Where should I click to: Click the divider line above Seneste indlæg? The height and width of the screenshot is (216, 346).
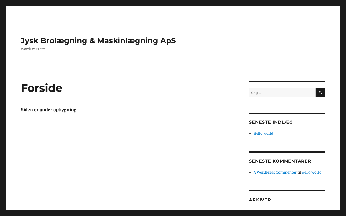point(287,113)
